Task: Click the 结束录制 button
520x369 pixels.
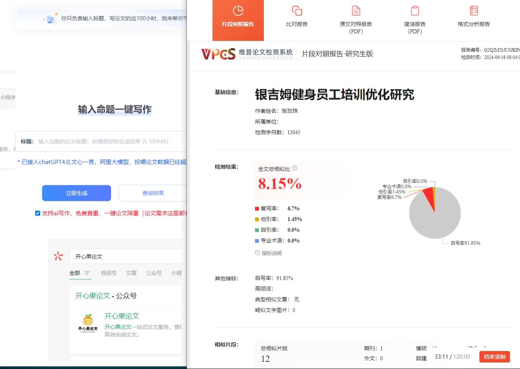Action: pyautogui.click(x=495, y=357)
